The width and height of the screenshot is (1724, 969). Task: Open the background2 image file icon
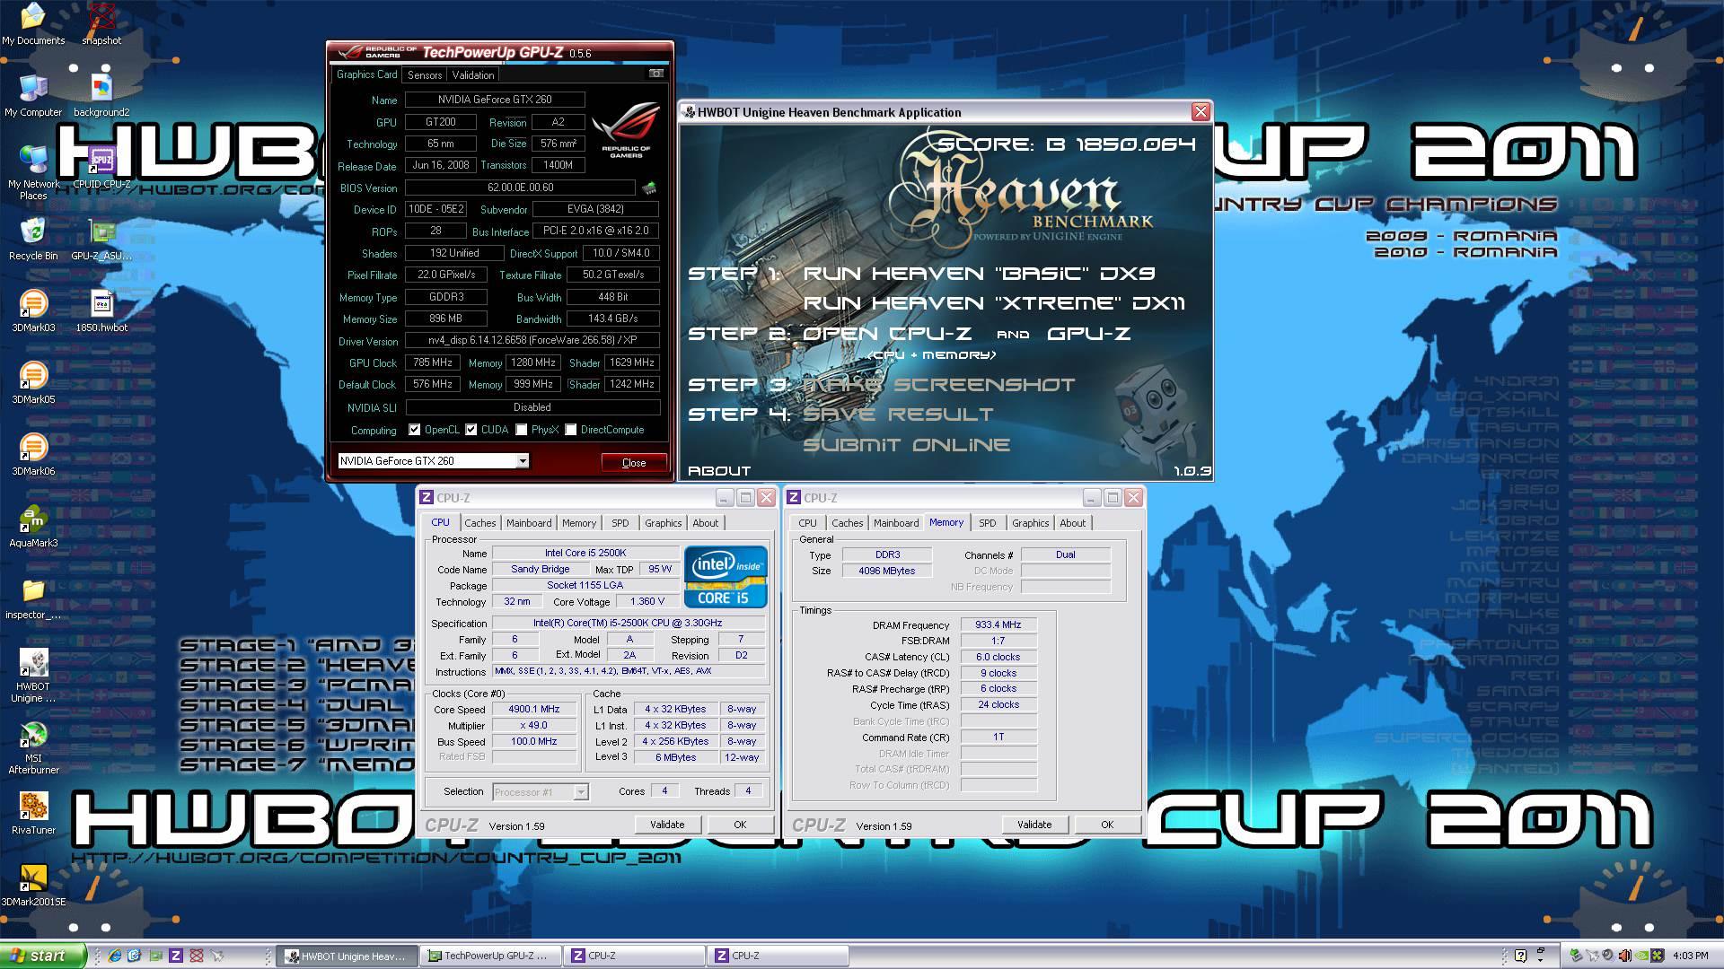(101, 95)
